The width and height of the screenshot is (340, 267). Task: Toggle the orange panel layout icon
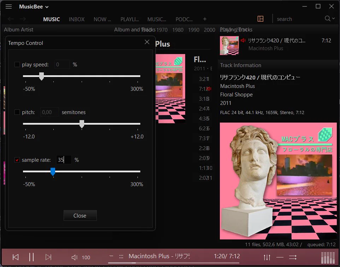point(260,19)
